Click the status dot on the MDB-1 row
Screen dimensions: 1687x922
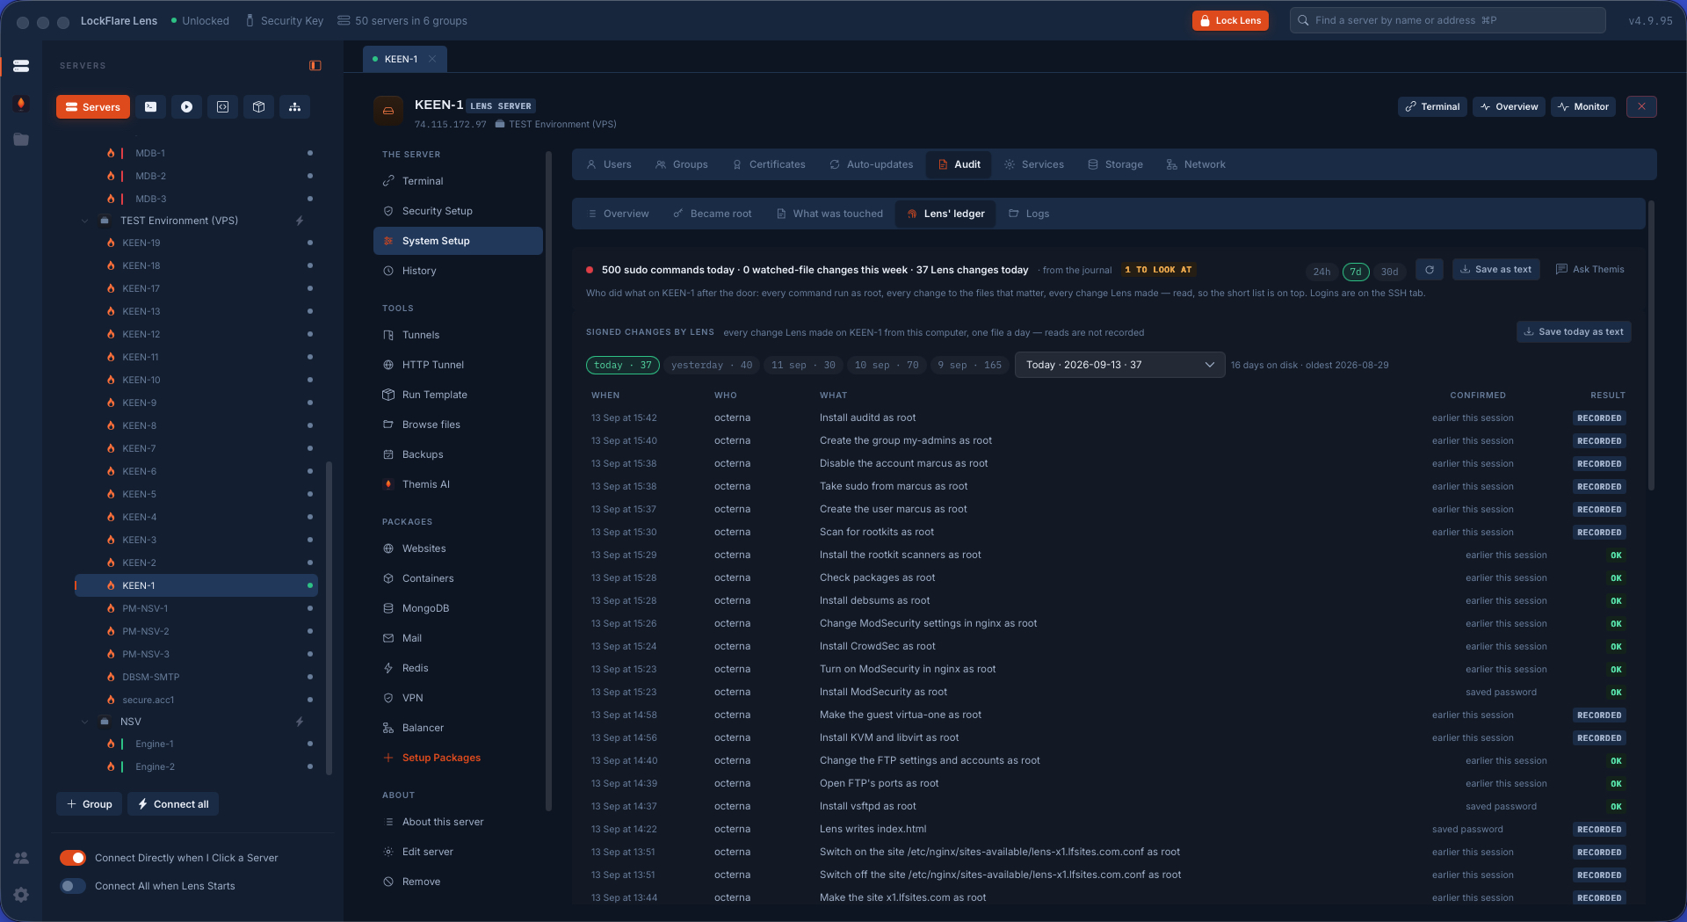tap(310, 153)
